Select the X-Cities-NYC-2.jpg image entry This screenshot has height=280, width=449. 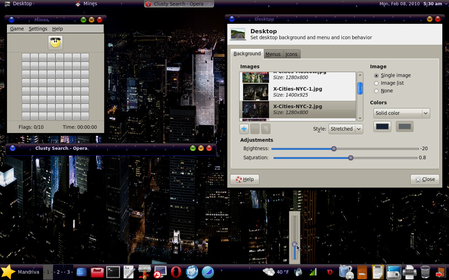point(297,110)
